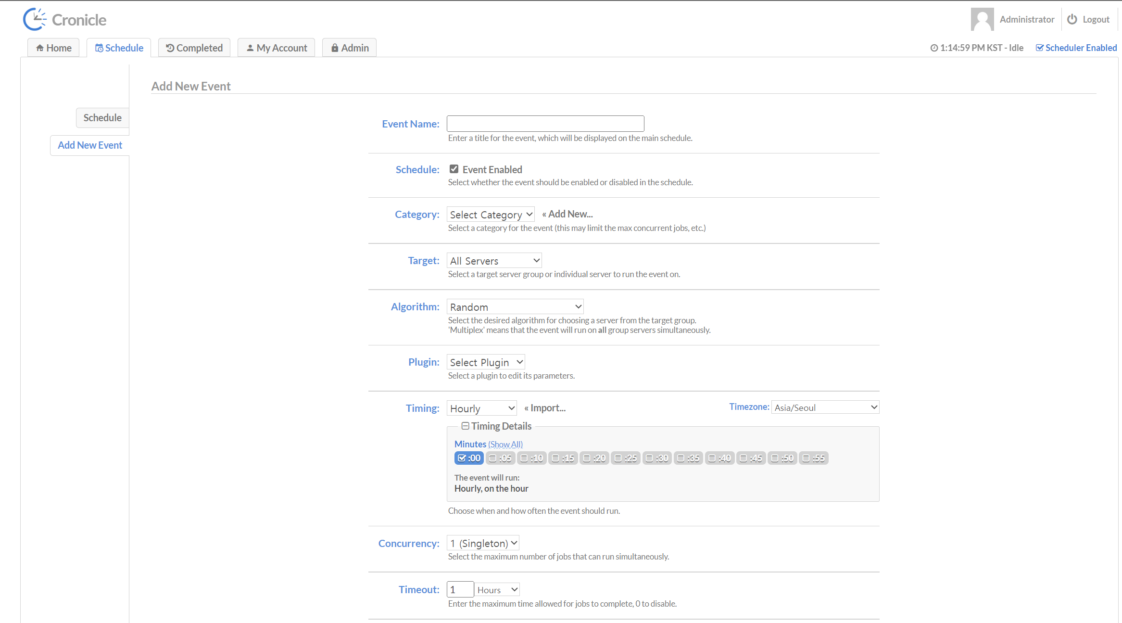This screenshot has height=623, width=1122.
Task: Toggle the Scheduler Enabled checkbox
Action: (x=1039, y=48)
